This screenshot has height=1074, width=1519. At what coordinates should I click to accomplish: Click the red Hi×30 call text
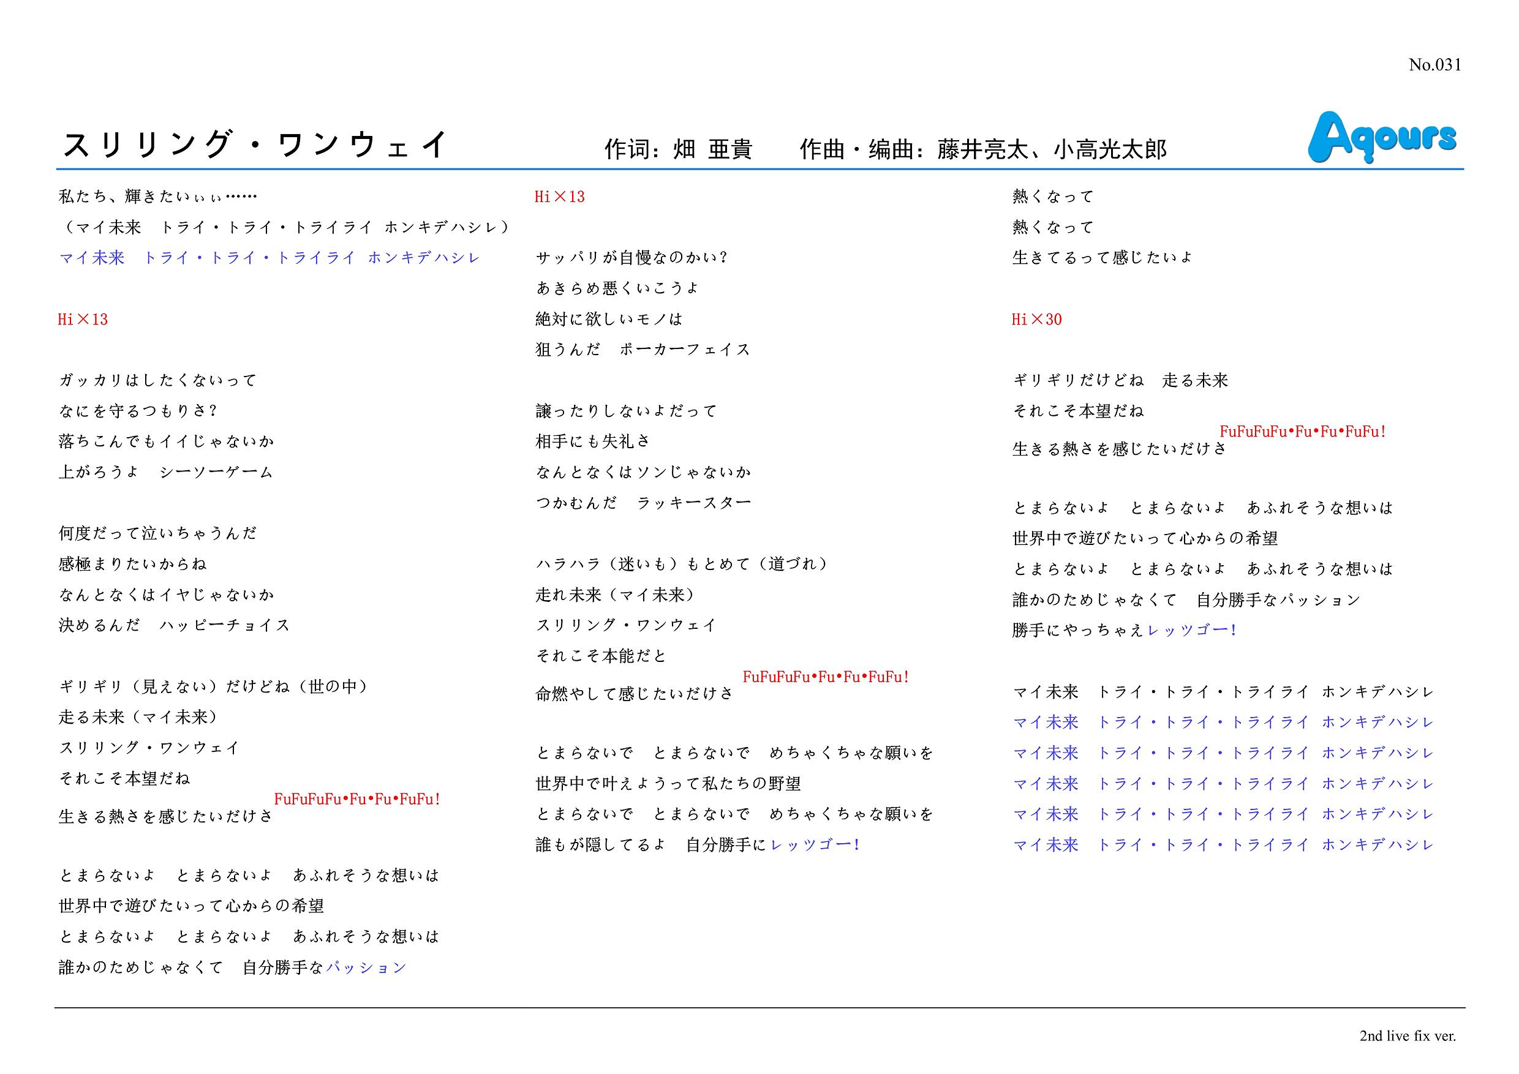pyautogui.click(x=1036, y=320)
